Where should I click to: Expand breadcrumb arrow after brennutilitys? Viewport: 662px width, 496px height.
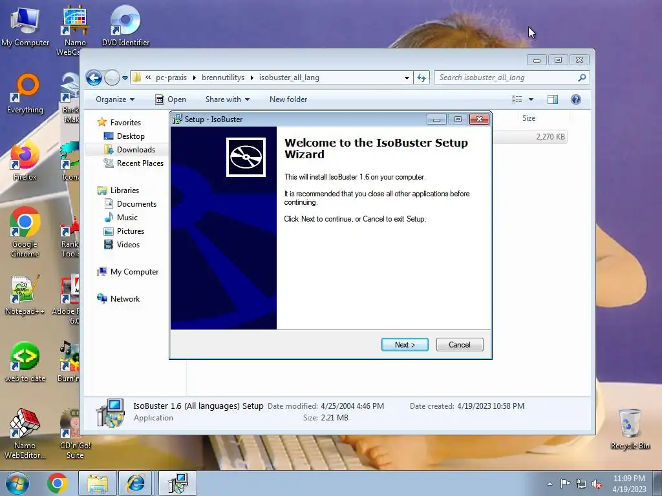coord(252,77)
